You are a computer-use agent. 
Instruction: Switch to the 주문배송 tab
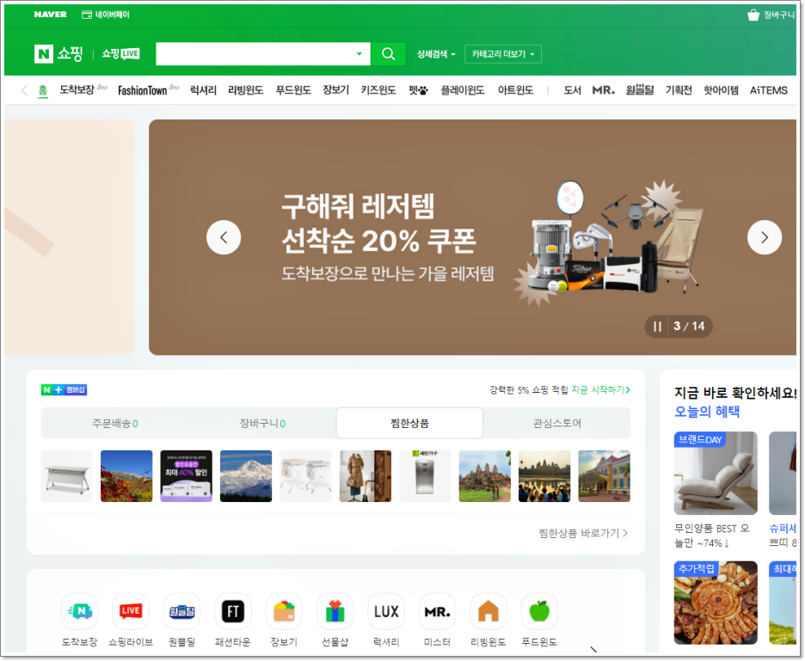click(115, 424)
